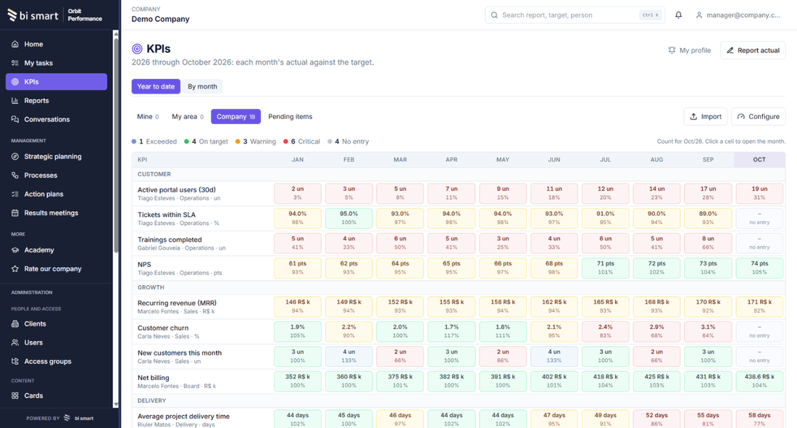Open Results meetings in the sidebar

point(56,213)
